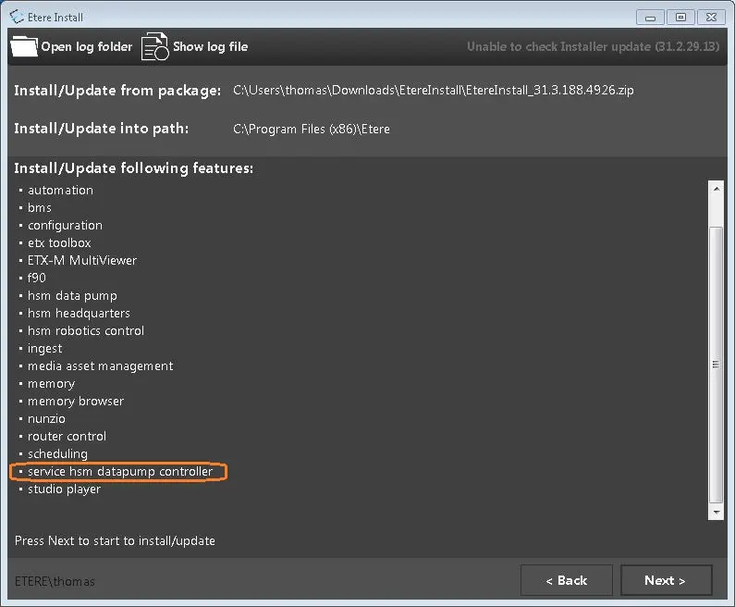
Task: Select automation feature in list
Action: [x=60, y=190]
